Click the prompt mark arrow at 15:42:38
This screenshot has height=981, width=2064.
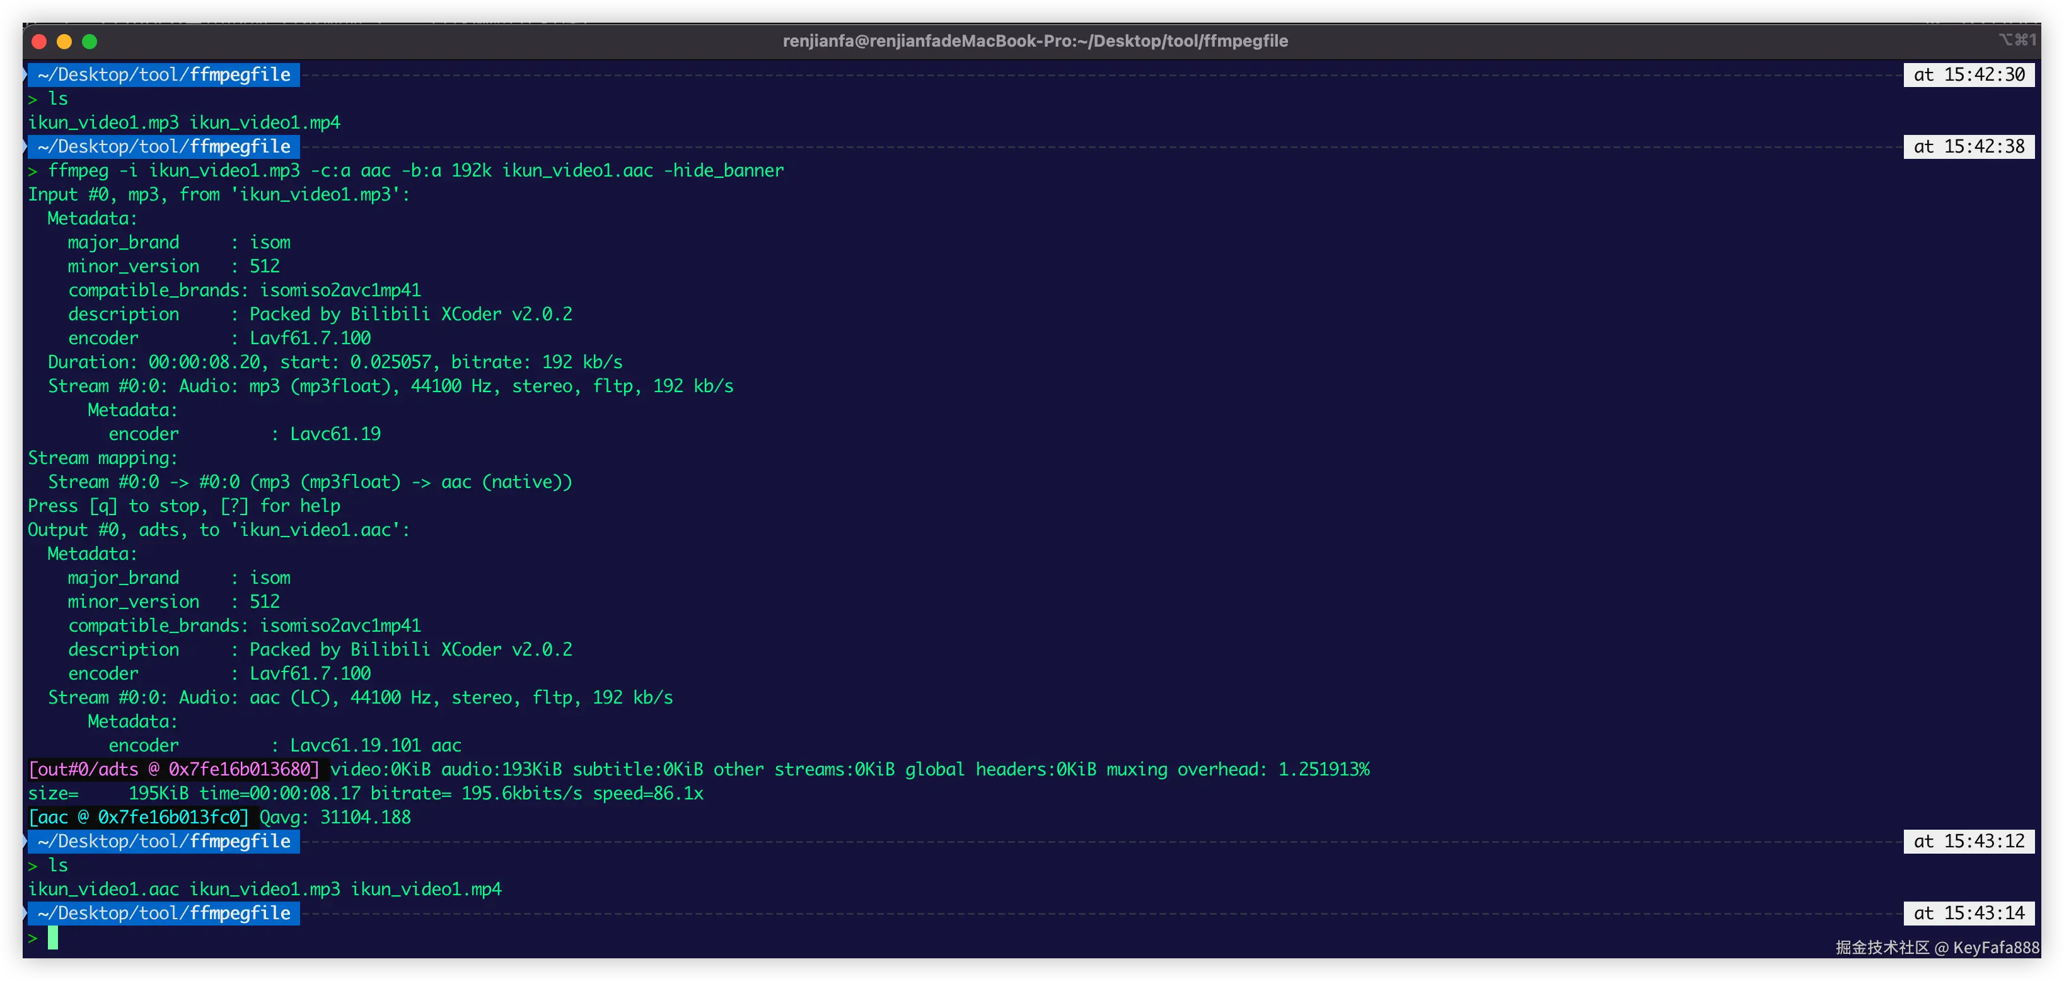pos(25,147)
